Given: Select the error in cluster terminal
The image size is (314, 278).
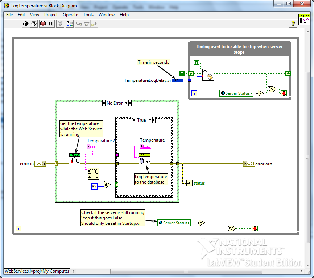Looking at the screenshot, I should (40, 164).
